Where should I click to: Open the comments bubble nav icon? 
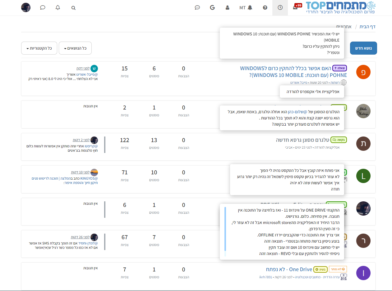(x=197, y=8)
